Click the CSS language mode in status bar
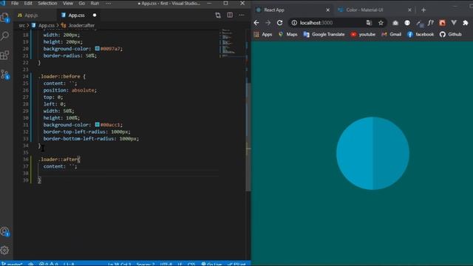 tap(191, 264)
